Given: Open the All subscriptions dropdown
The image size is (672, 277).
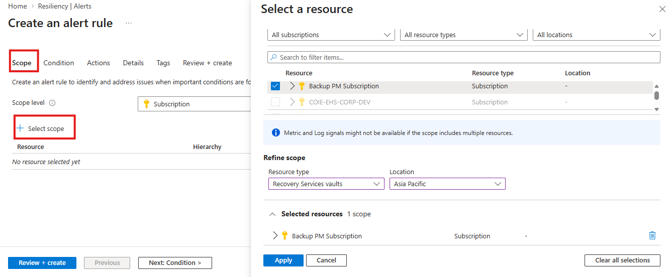Looking at the screenshot, I should [331, 35].
